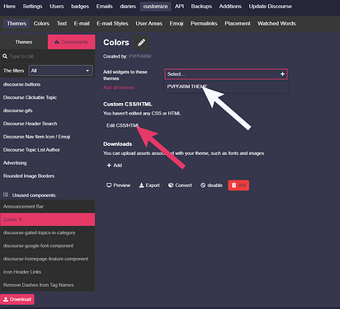Click Edit CSS/HTML button
Viewport: 340px width, 309px height.
pos(123,125)
